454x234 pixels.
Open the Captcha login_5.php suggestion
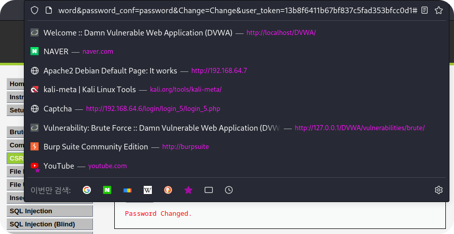pos(237,108)
